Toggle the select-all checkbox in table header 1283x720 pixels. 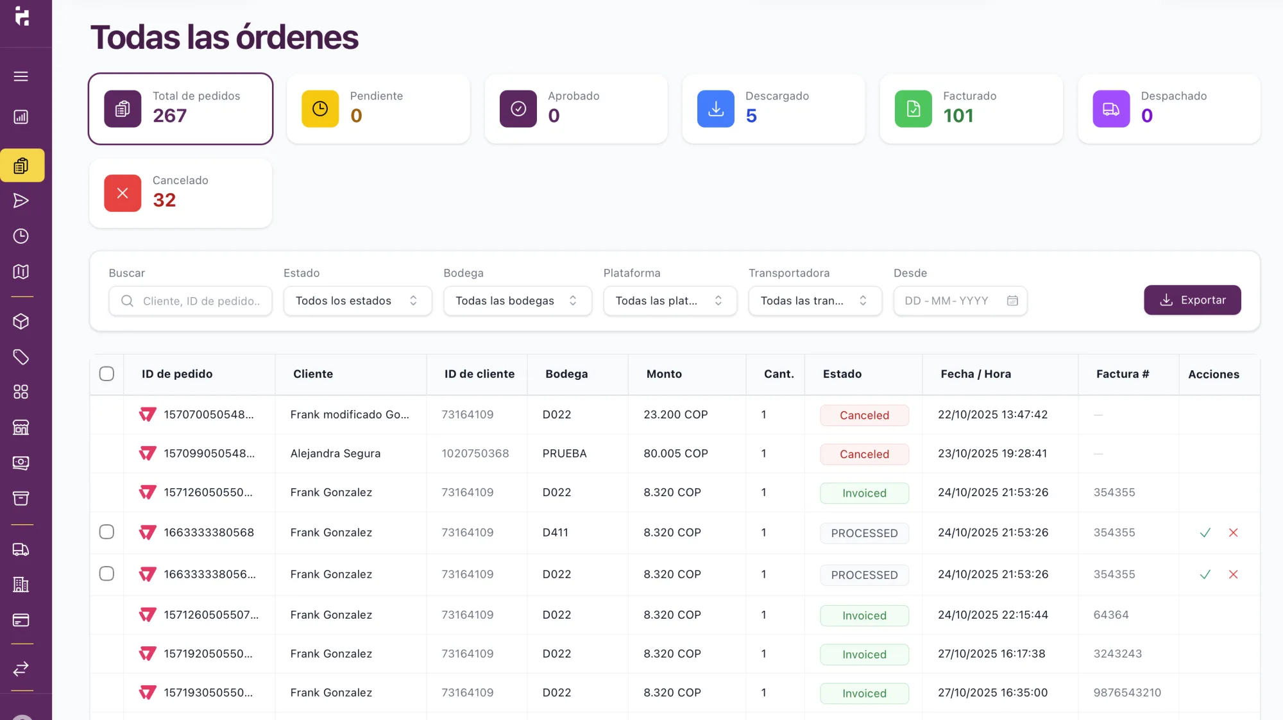(x=106, y=373)
